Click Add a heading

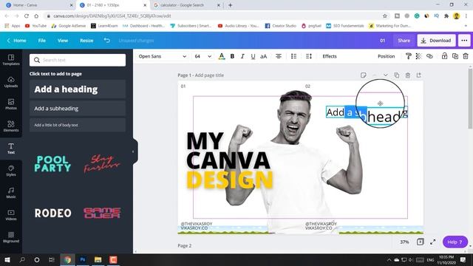(x=78, y=89)
